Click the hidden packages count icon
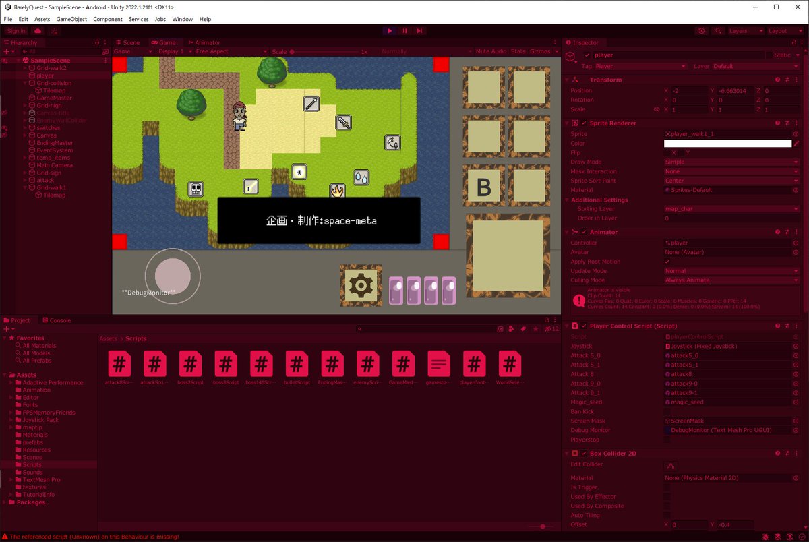This screenshot has width=809, height=542. pos(553,329)
